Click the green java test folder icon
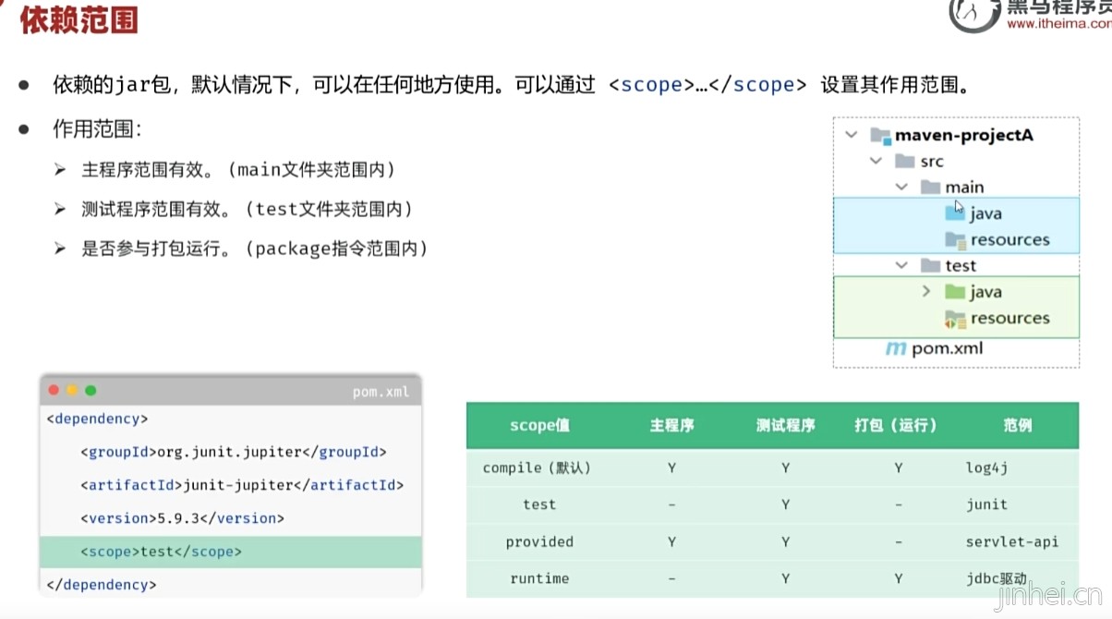Screen dimensions: 1112x619 955,292
